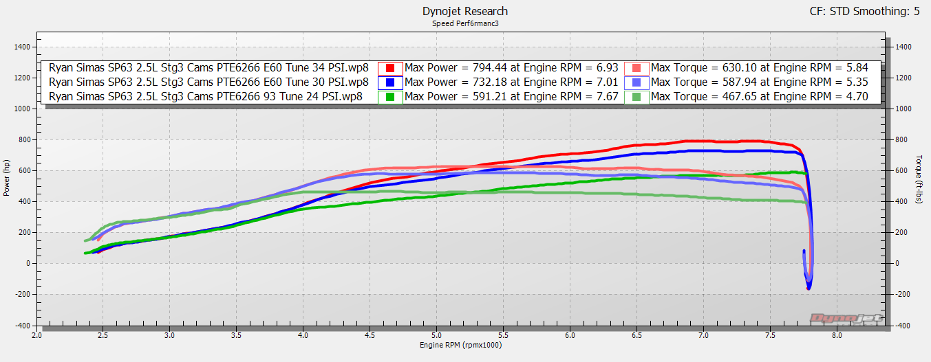
Task: Click the Power (hp) axis label
Action: click(x=7, y=178)
